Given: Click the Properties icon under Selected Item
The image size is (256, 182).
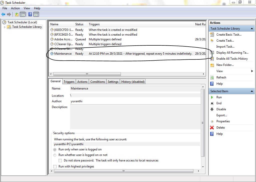Looking at the screenshot, I should [212, 122].
